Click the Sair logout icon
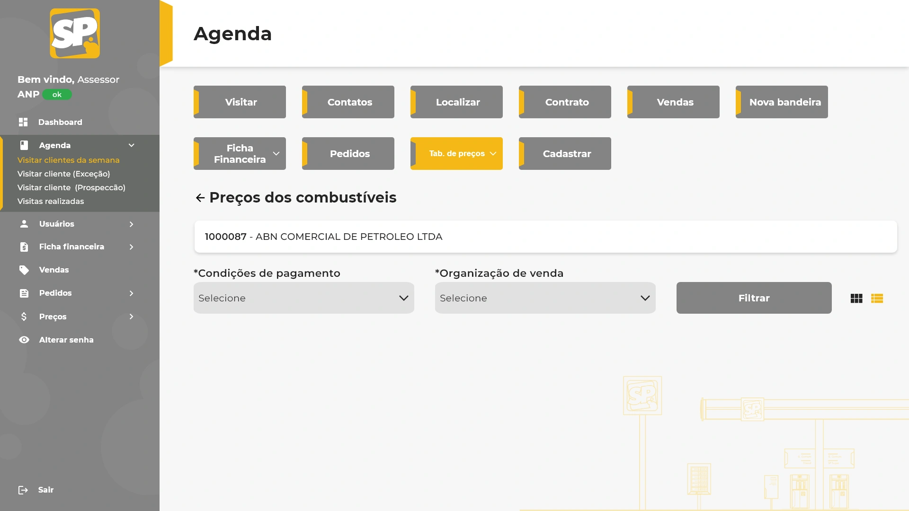The width and height of the screenshot is (909, 511). [23, 490]
